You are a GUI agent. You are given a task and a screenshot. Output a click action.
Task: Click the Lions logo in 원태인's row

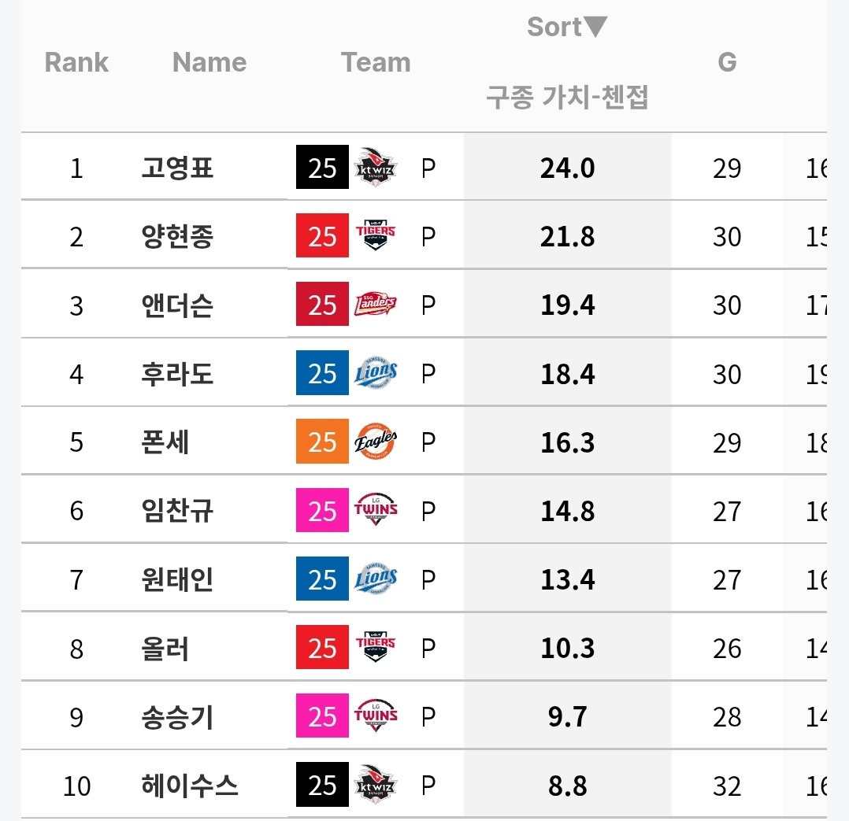click(x=376, y=579)
